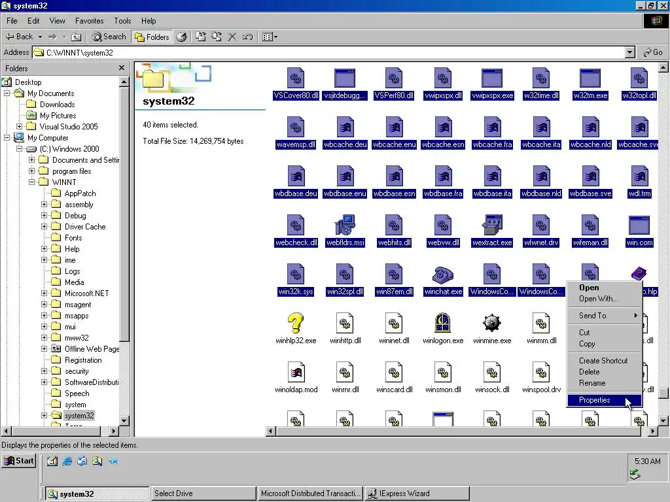The width and height of the screenshot is (670, 502).
Task: Switch to IExpress Wizard taskbar button
Action: 417,494
